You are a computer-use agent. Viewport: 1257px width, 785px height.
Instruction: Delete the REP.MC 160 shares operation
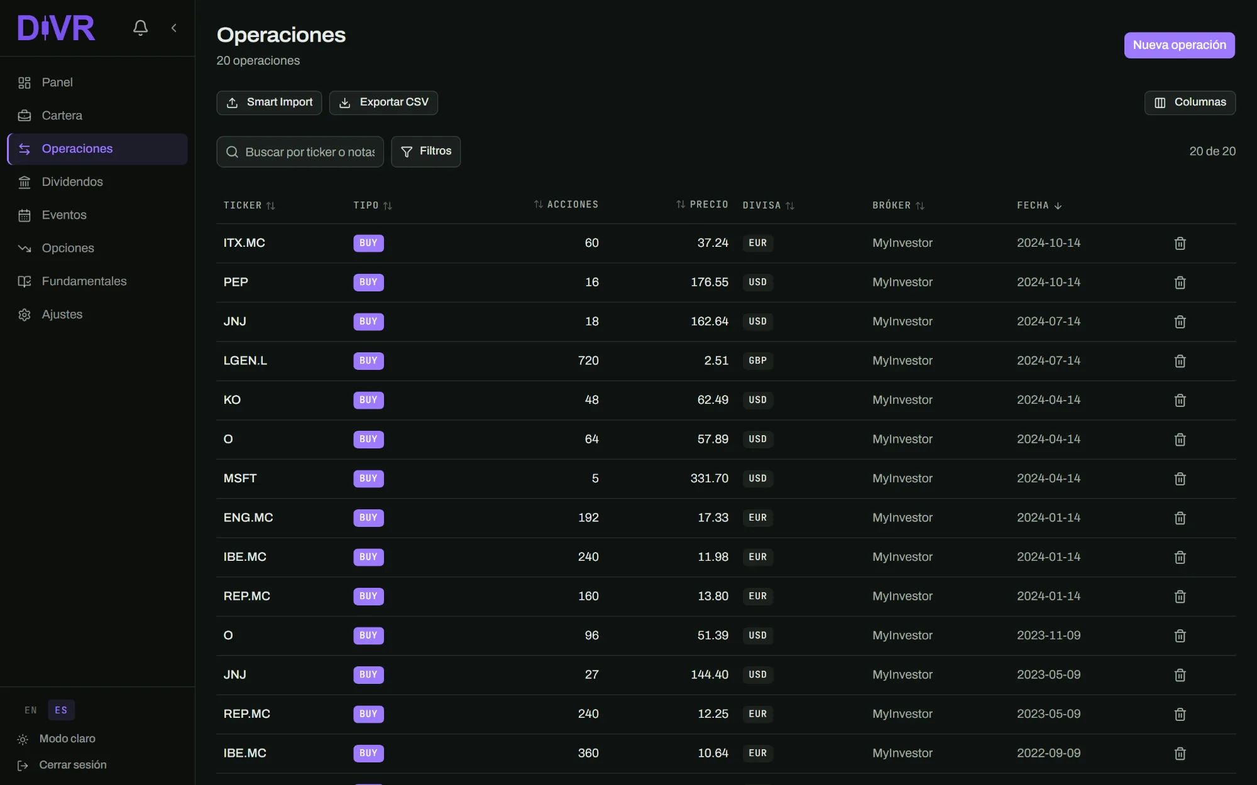pyautogui.click(x=1180, y=597)
